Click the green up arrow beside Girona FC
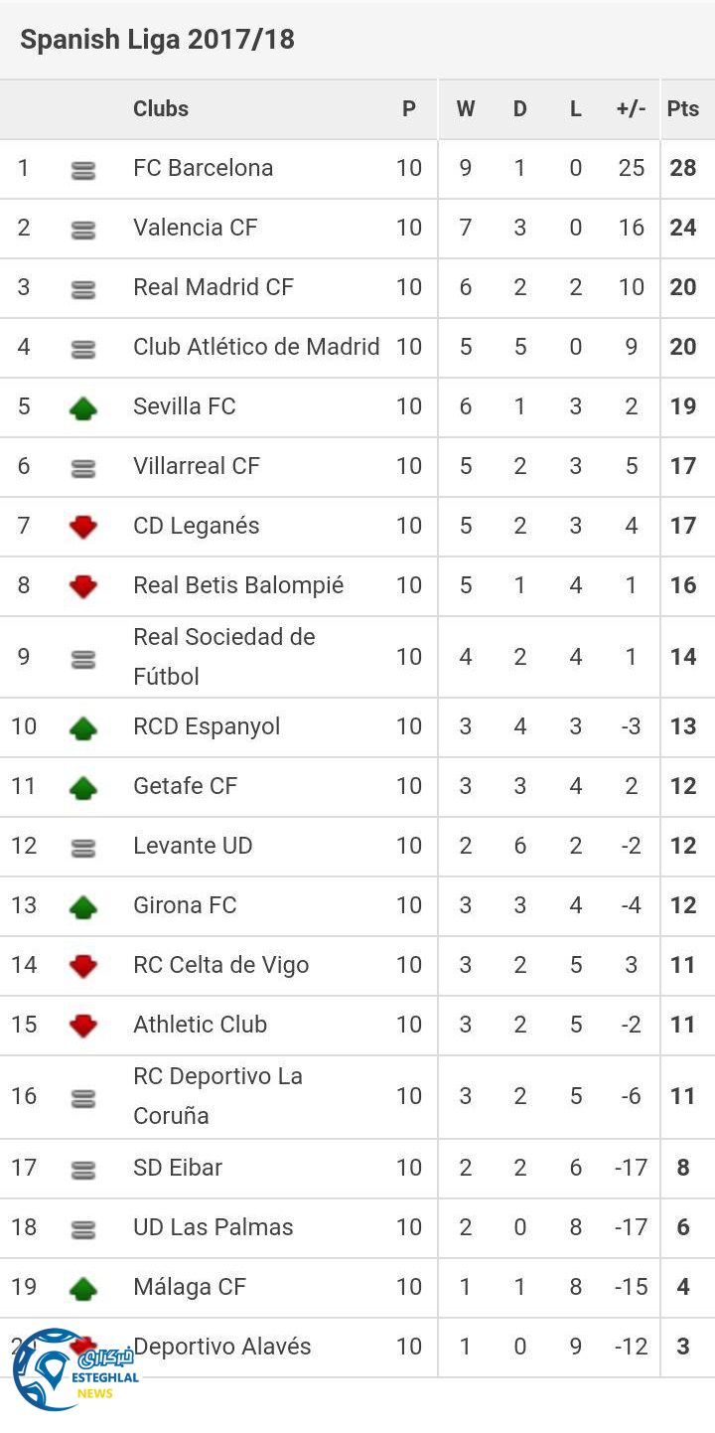 [x=83, y=906]
